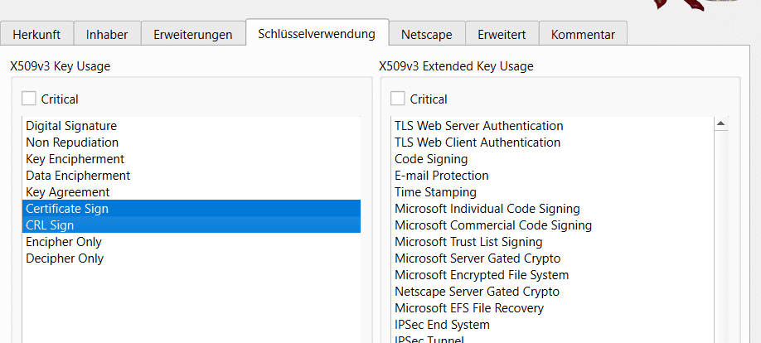
Task: Open the Erweitert tab
Action: 502,34
